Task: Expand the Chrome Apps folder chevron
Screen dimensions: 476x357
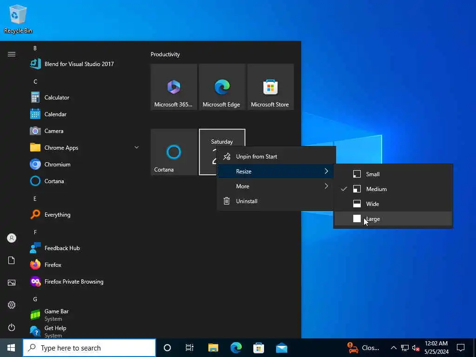Action: [137, 147]
